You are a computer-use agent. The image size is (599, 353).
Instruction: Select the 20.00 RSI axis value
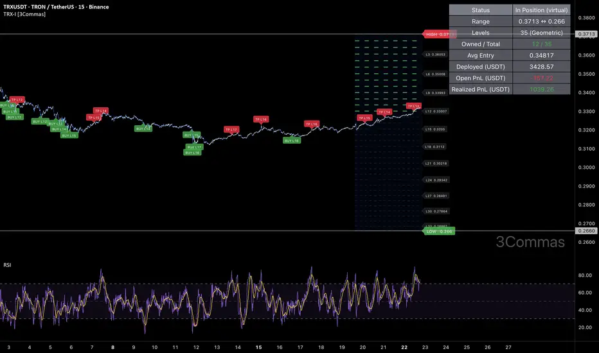tap(585, 327)
